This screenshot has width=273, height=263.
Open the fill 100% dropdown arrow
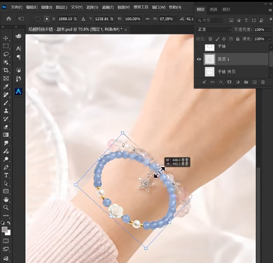click(x=269, y=39)
